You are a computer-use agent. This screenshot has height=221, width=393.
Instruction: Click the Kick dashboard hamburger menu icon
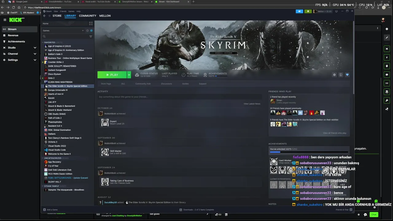pos(5,20)
